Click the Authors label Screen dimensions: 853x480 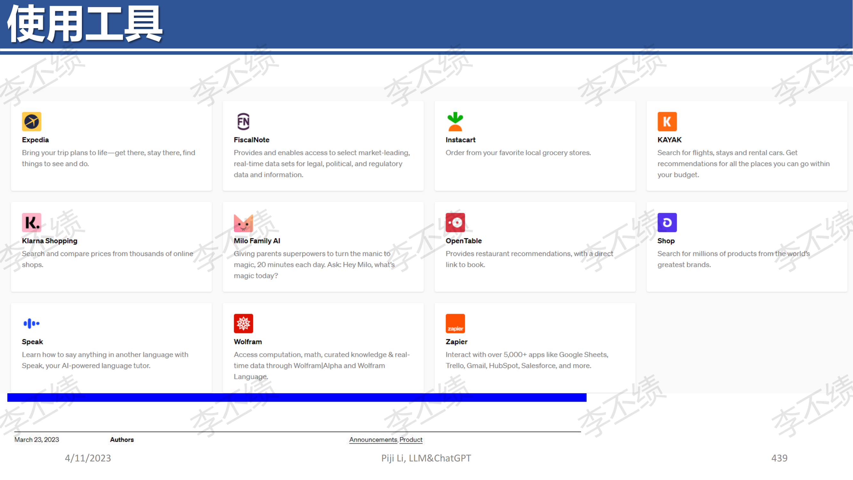pyautogui.click(x=122, y=439)
